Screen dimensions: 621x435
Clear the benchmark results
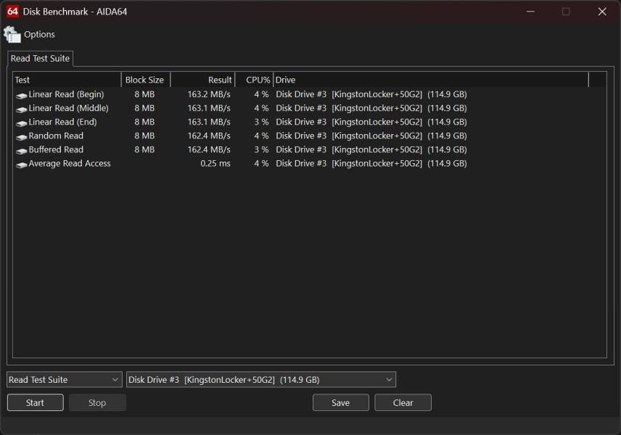(403, 402)
